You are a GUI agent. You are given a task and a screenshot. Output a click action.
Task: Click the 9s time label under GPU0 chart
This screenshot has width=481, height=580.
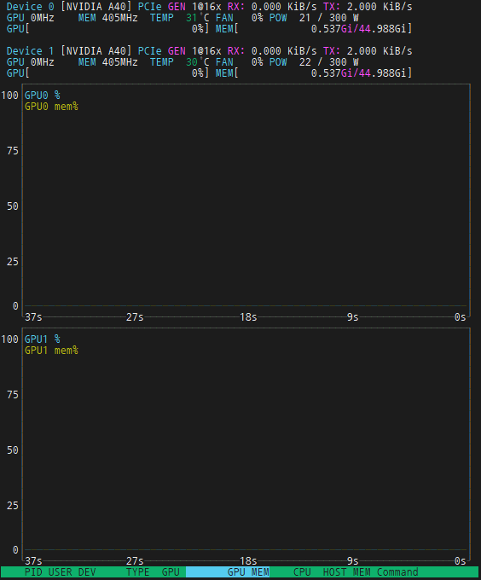pyautogui.click(x=353, y=317)
